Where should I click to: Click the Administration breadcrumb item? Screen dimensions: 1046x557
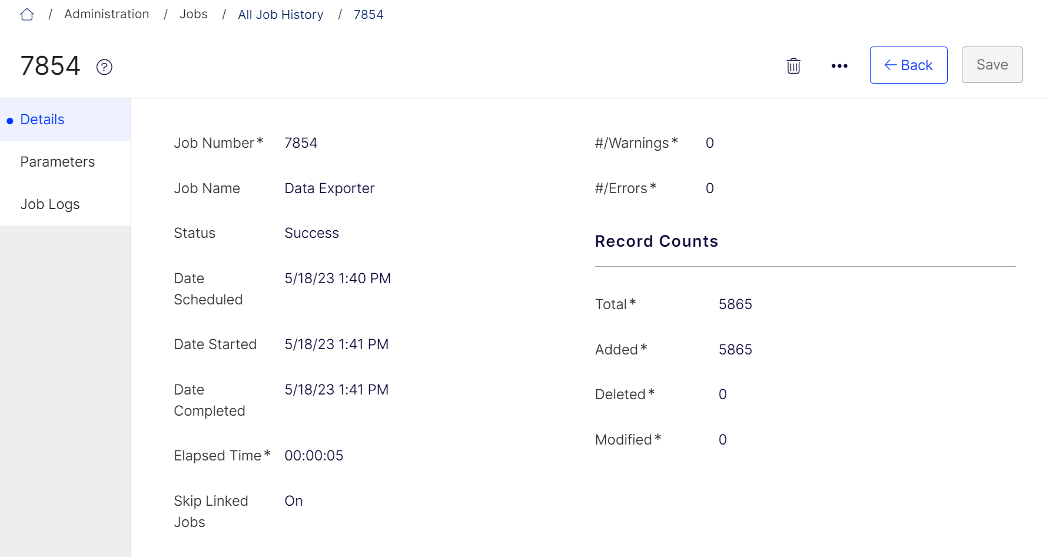(107, 14)
